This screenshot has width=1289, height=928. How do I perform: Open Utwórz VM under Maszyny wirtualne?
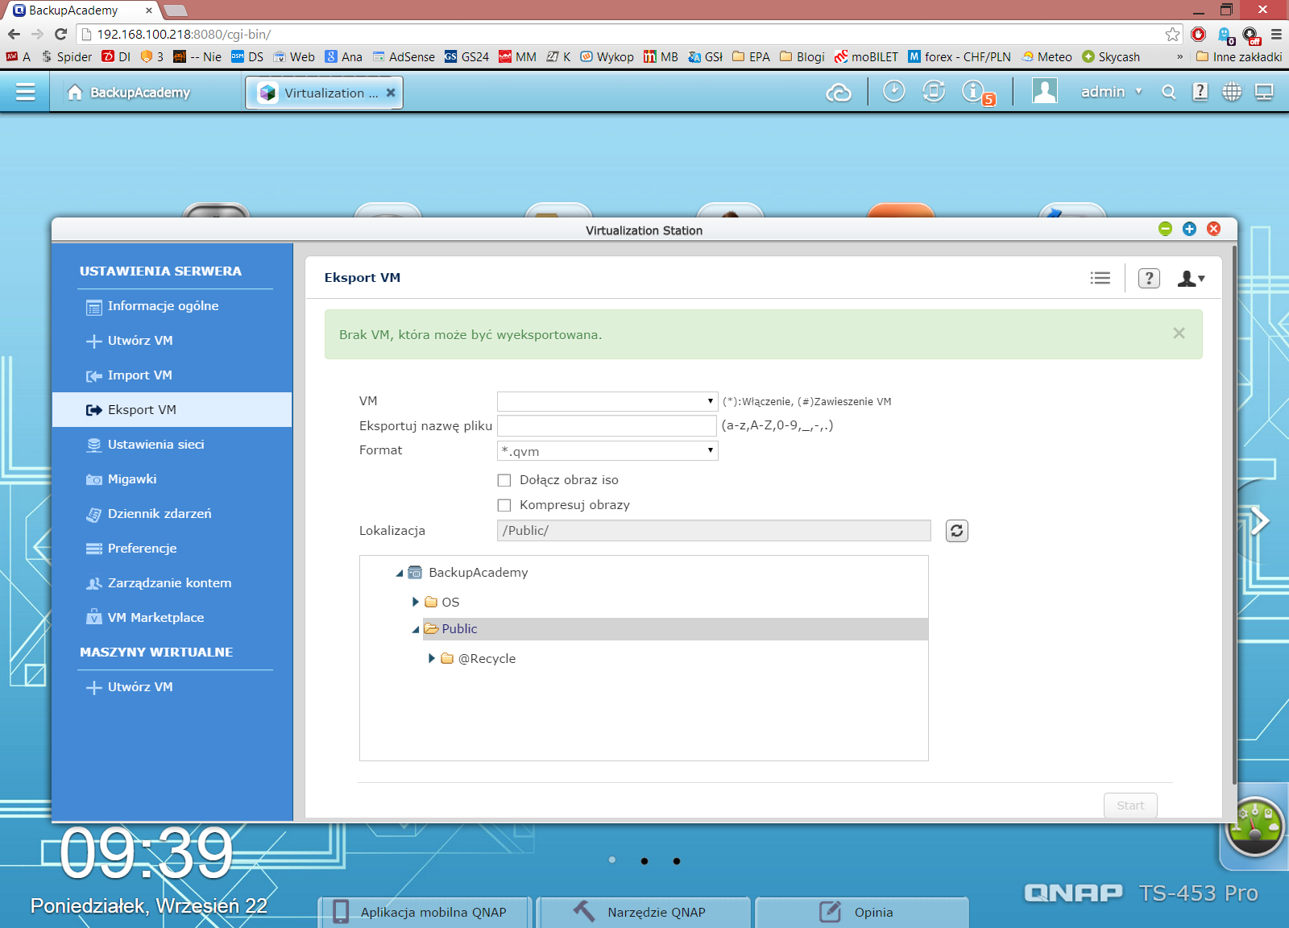tap(172, 687)
